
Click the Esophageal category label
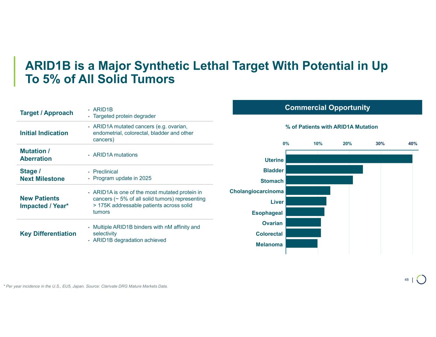tap(267, 213)
